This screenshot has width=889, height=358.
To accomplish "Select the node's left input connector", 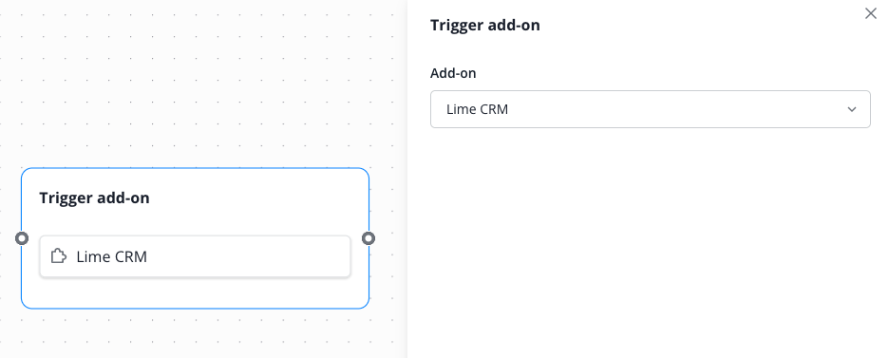I will coord(22,238).
